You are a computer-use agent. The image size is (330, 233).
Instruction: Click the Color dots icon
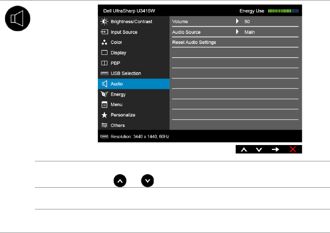click(104, 42)
